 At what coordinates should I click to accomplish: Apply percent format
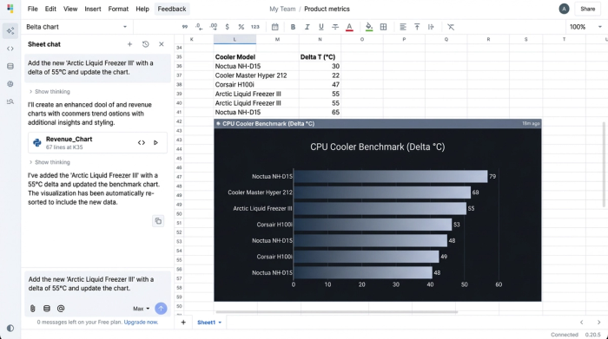click(241, 27)
